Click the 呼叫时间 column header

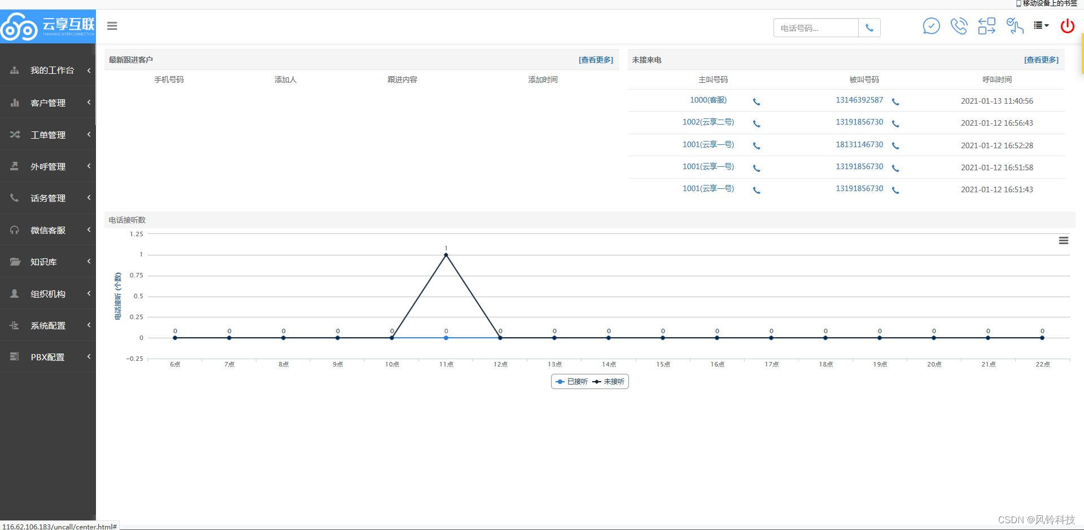coord(997,80)
